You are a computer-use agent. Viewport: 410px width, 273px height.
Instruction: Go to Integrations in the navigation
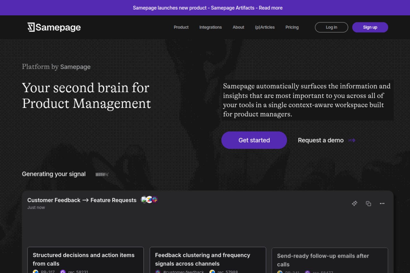tap(210, 27)
